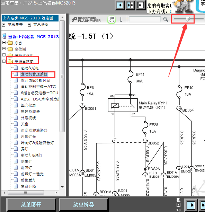Click 菜单折叠 link above the tree
Image resolution: width=205 pixels, height=212 pixels.
41,25
